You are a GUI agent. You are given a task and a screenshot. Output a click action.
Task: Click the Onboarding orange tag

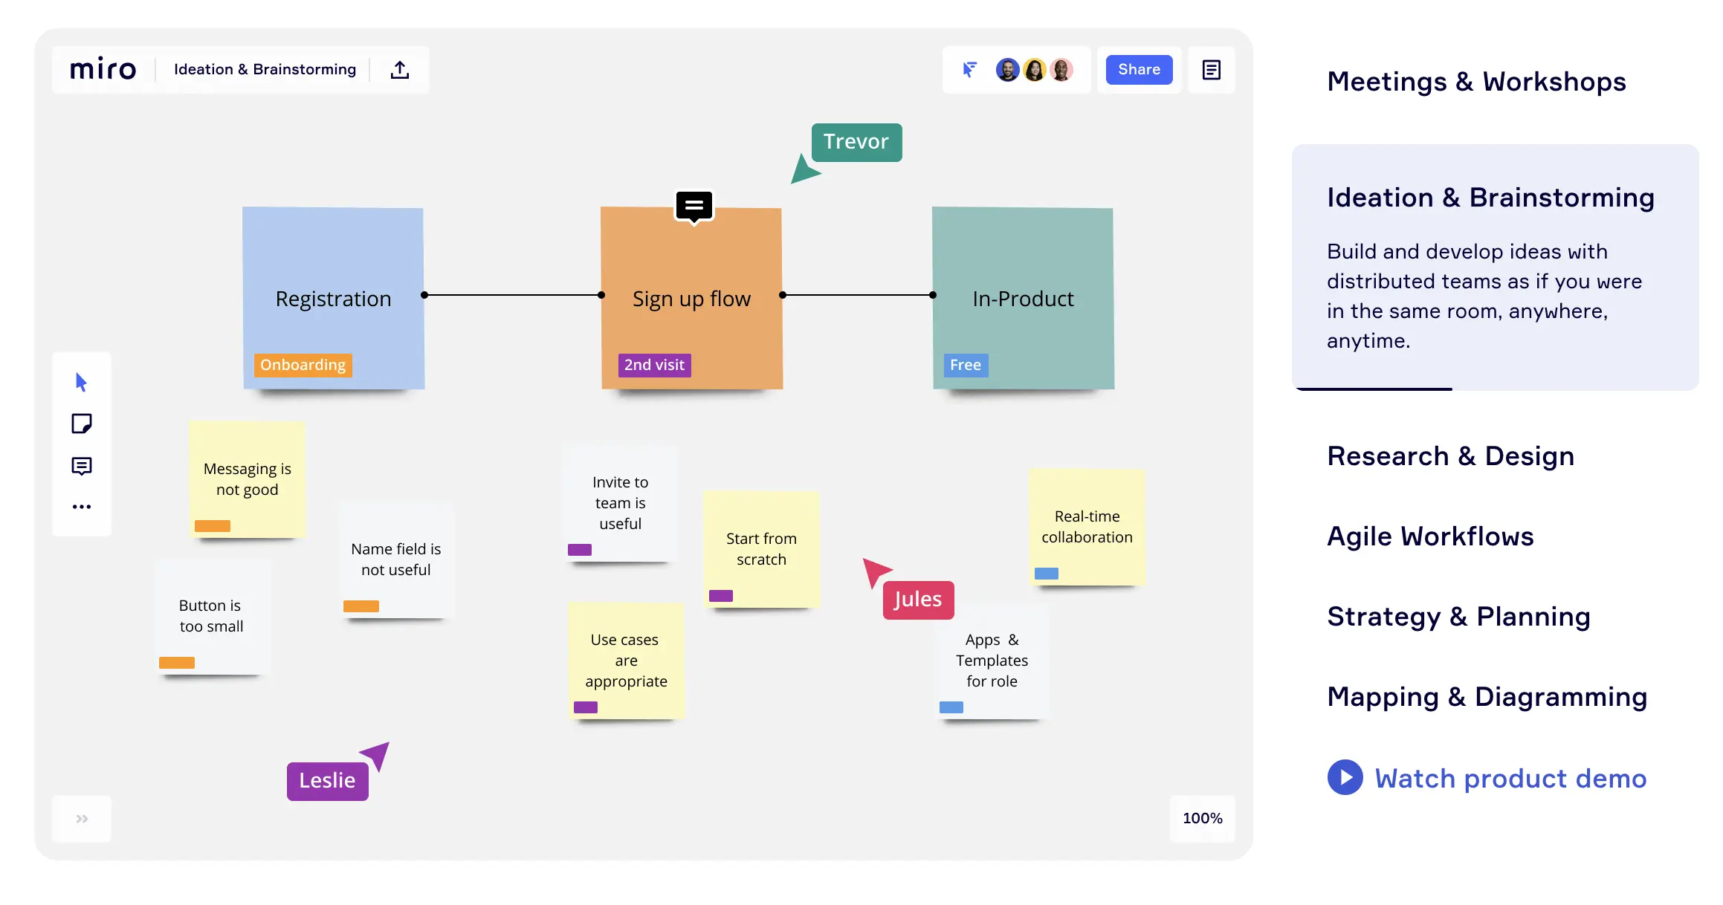(x=303, y=365)
